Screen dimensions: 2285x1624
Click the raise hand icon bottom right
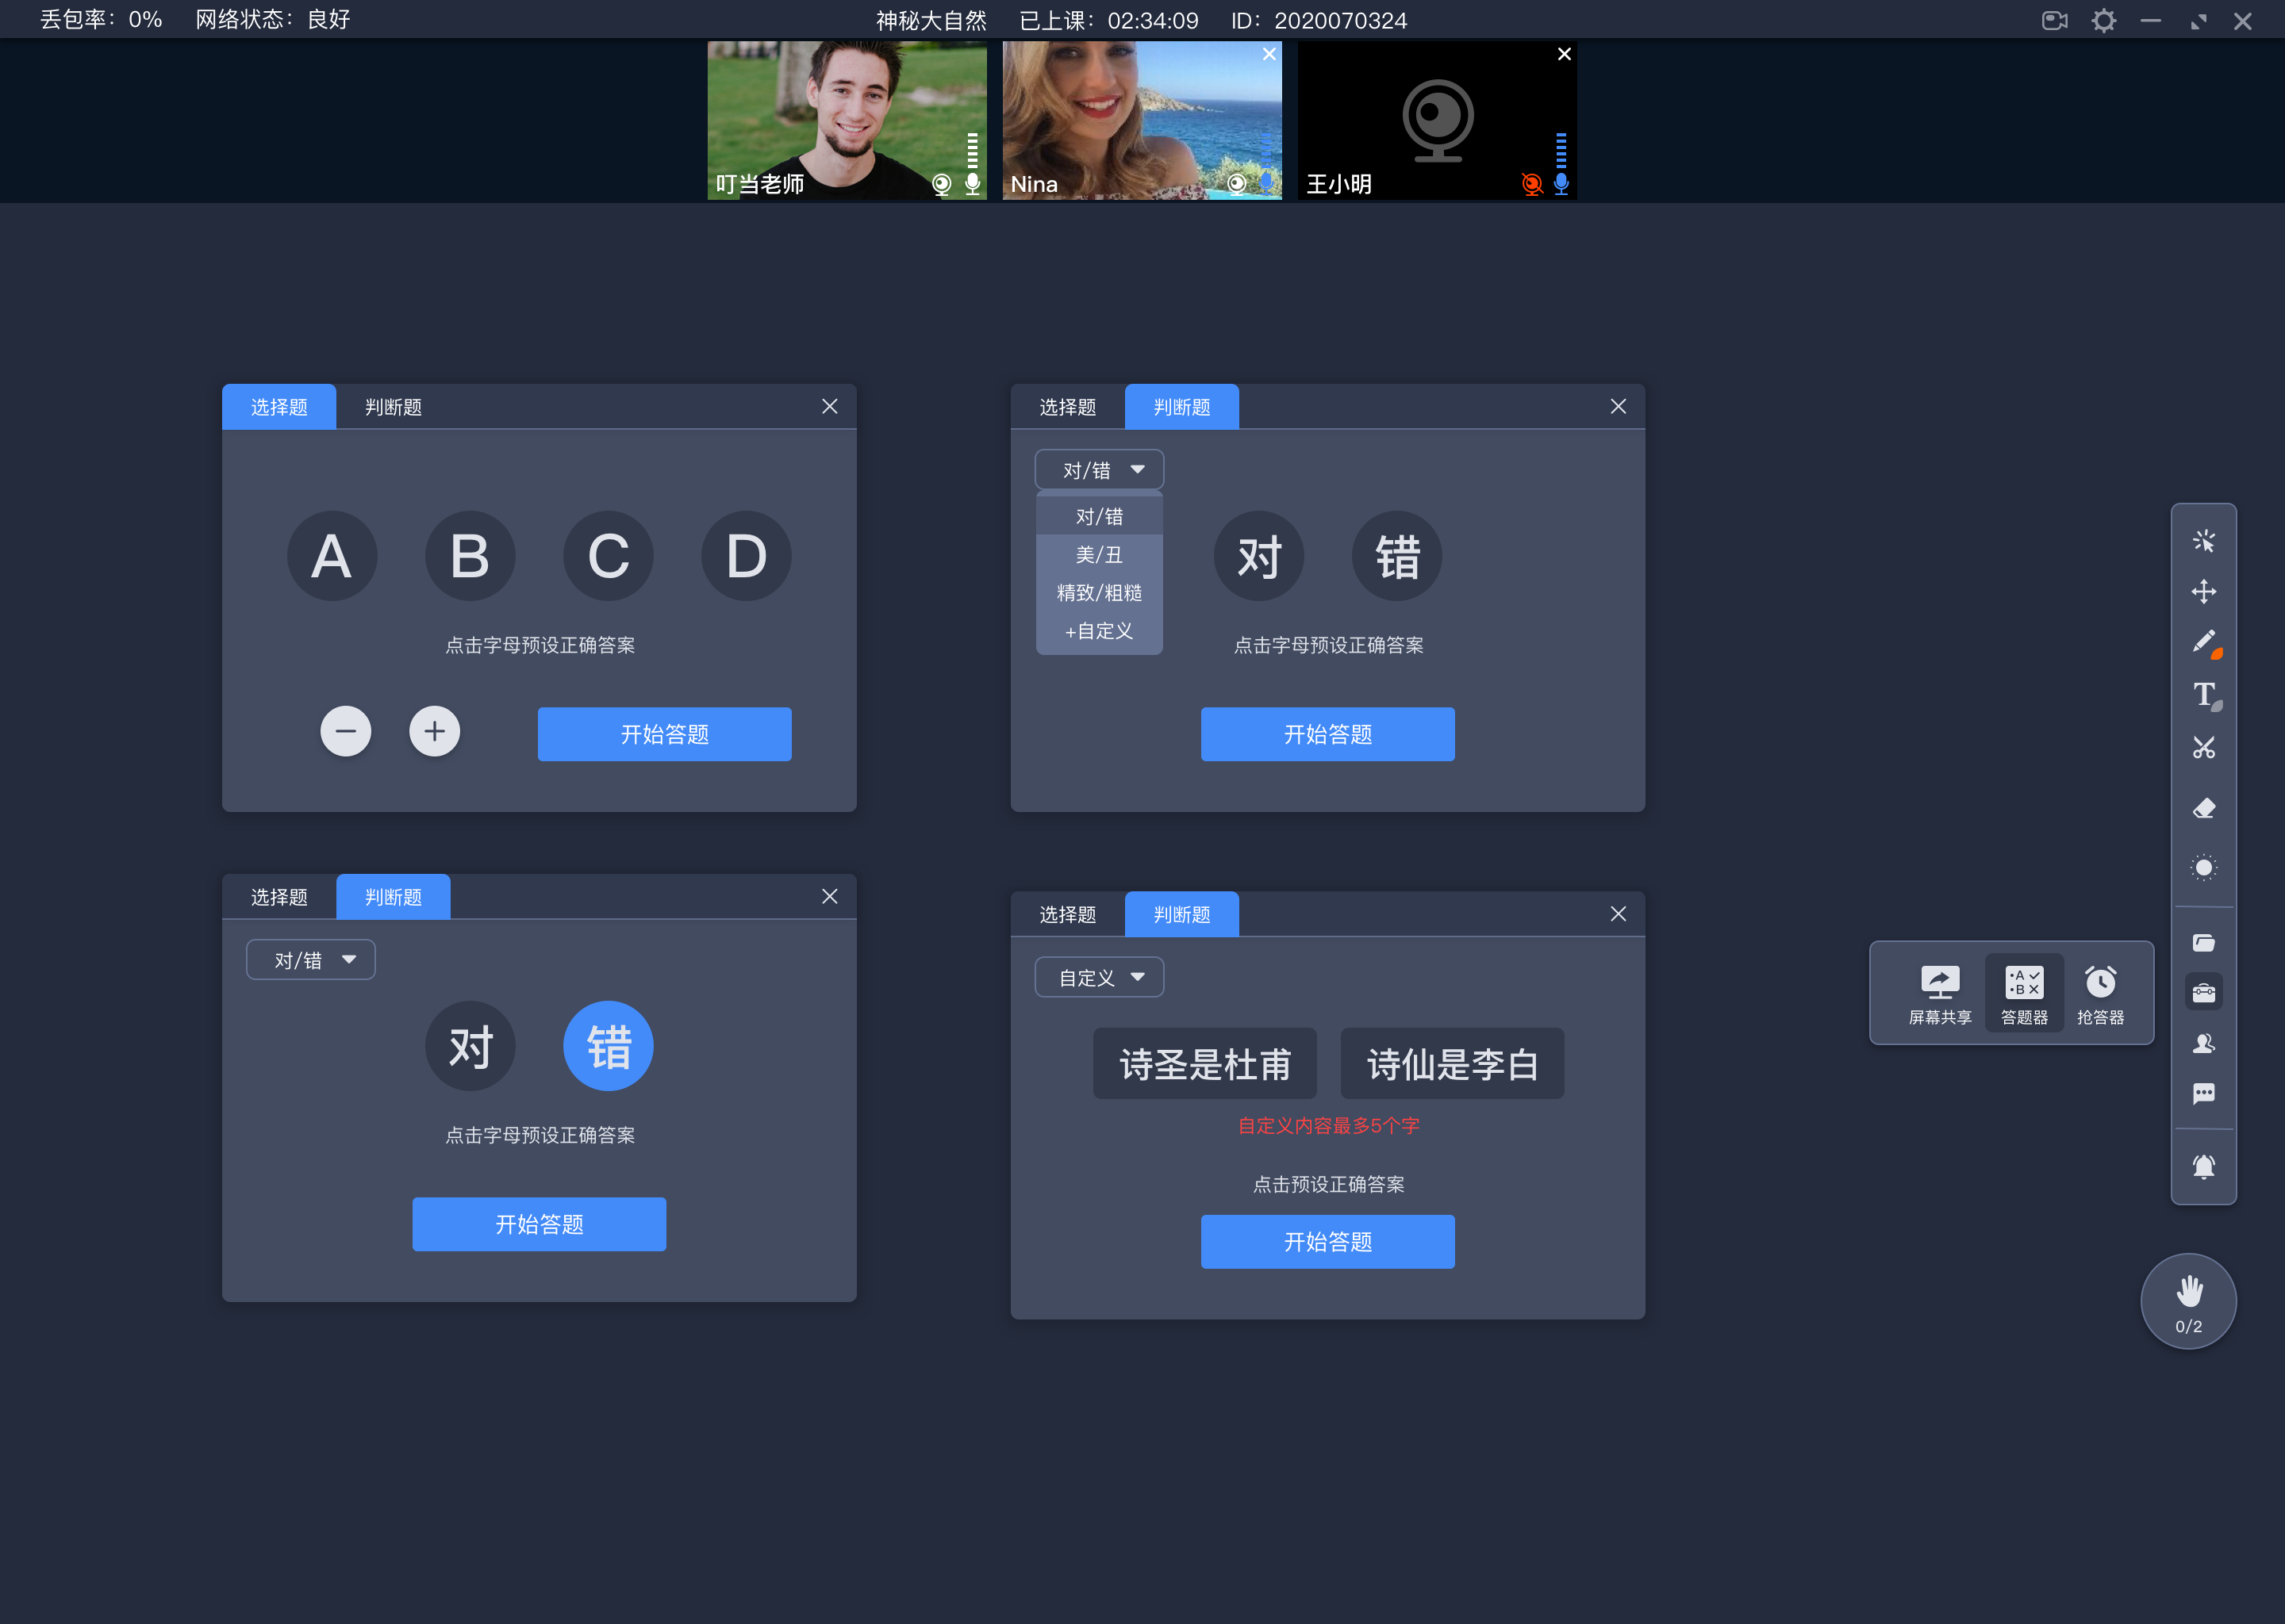pos(2188,1304)
